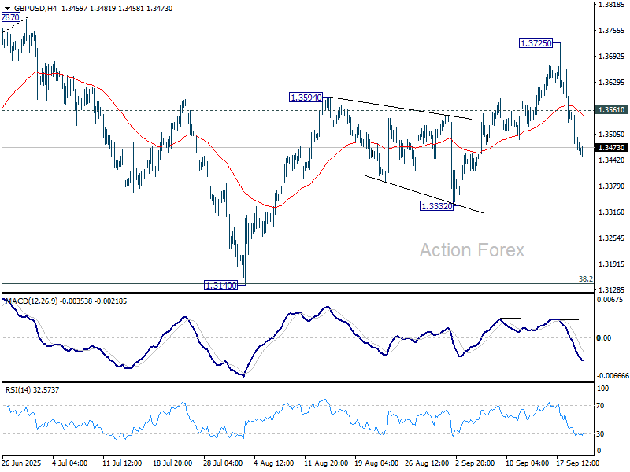Click the Action Forex watermark
630x472 pixels.
click(472, 250)
